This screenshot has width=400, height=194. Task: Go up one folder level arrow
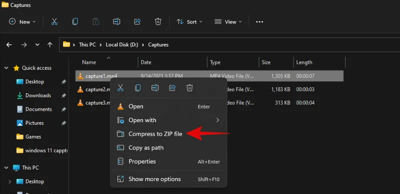49,45
